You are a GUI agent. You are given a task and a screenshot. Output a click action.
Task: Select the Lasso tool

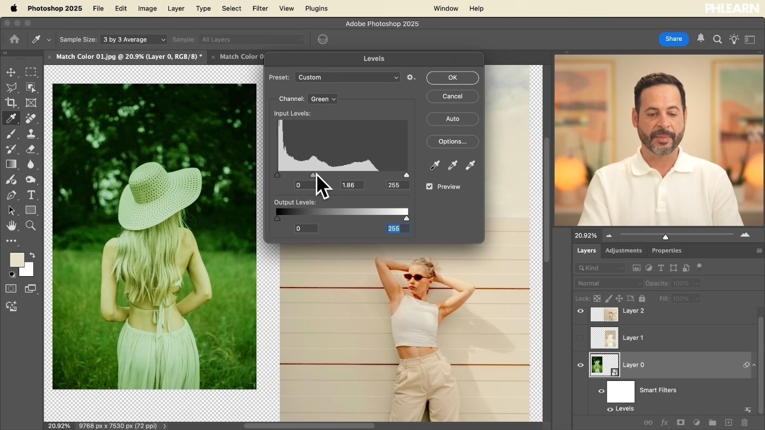(11, 87)
